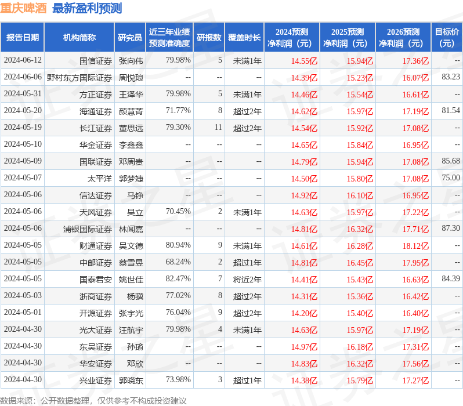This screenshot has width=463, height=406.
Task: Select target price 81.54
Action: point(451,111)
